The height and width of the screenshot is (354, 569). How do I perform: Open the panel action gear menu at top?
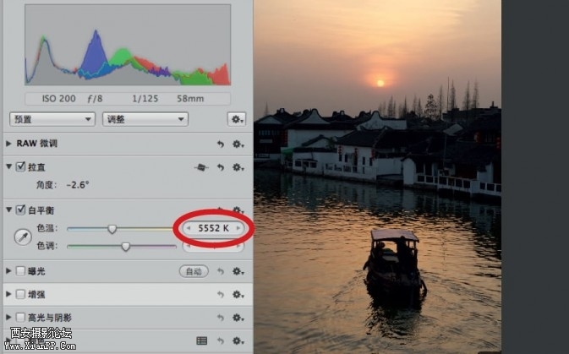point(236,119)
